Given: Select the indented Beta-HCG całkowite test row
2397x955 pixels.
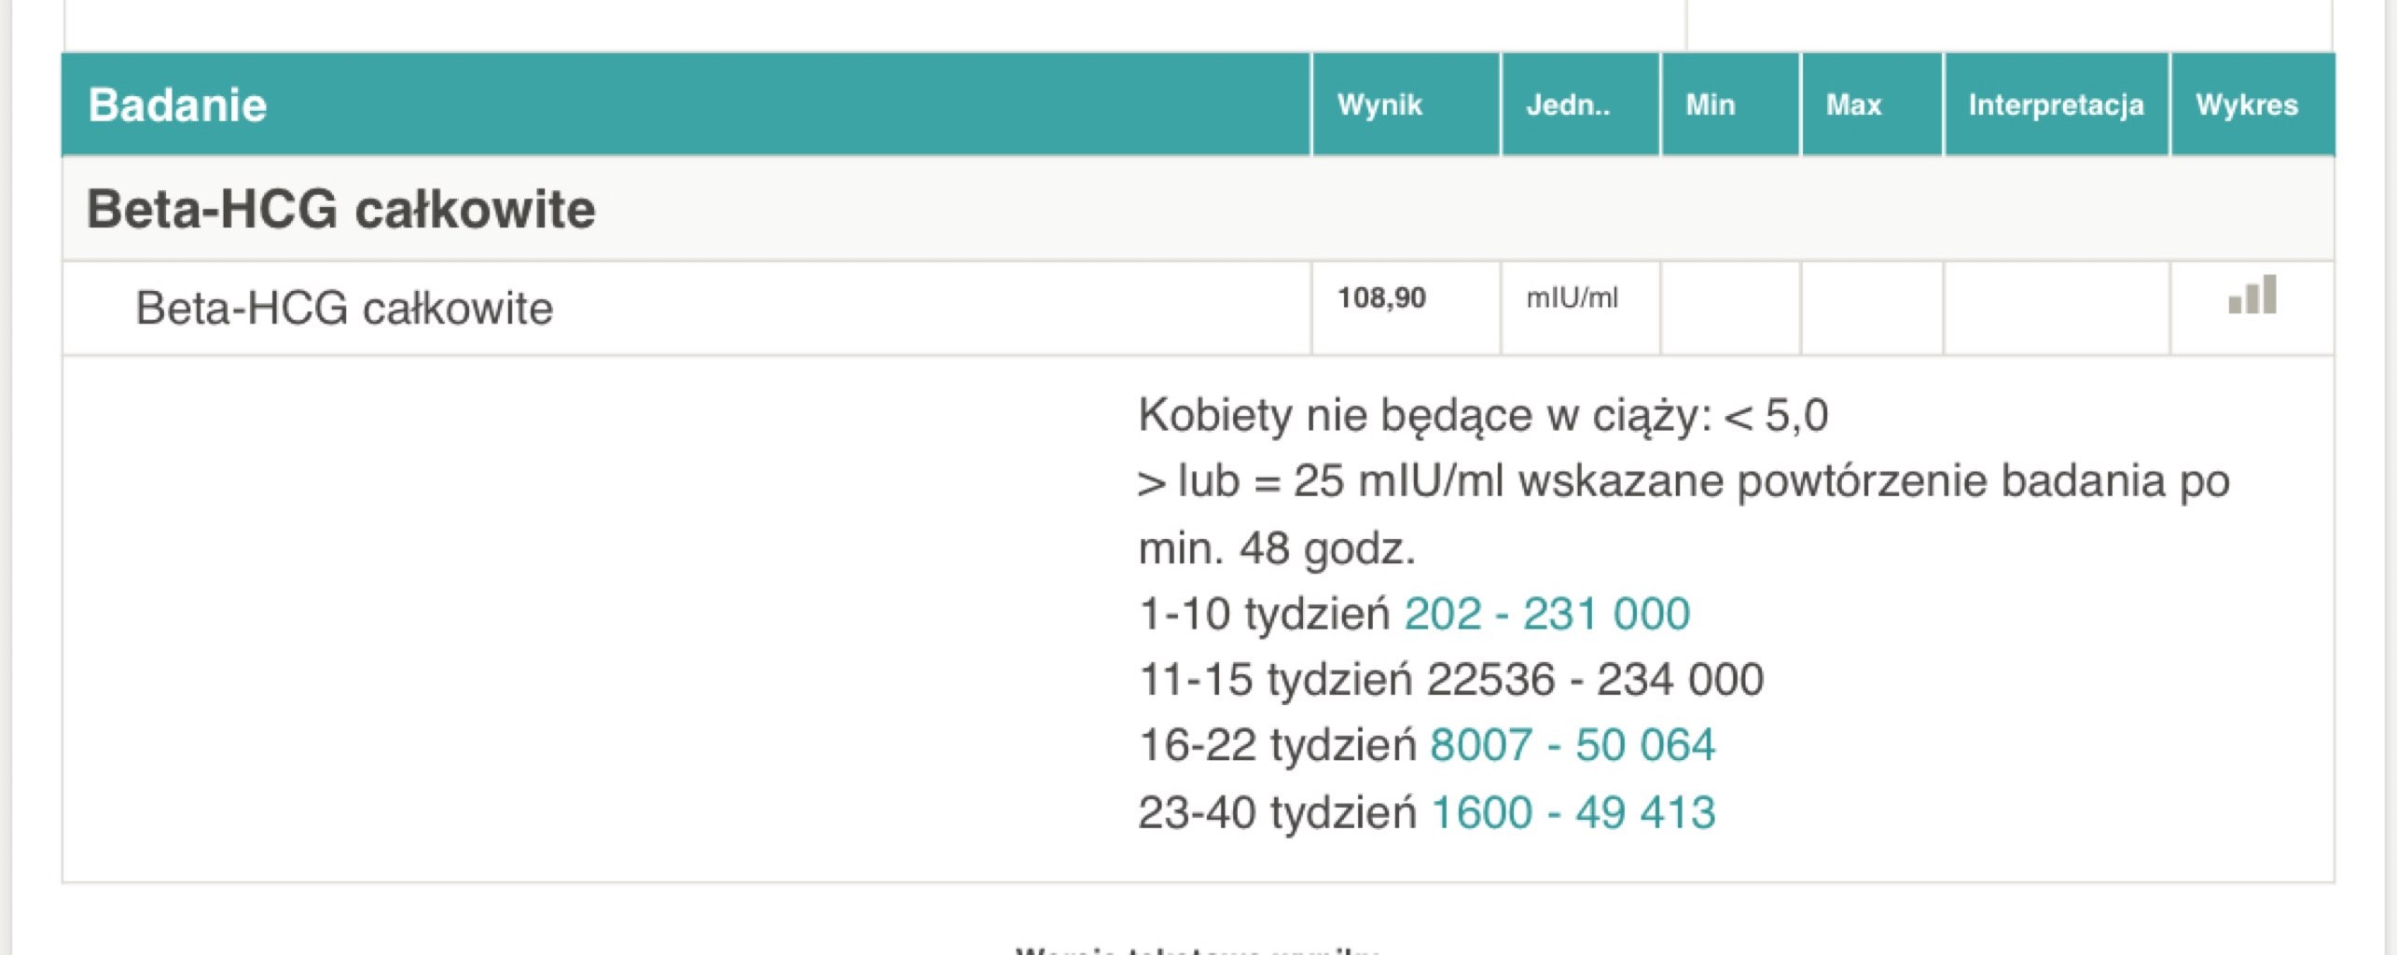Looking at the screenshot, I should point(344,308).
